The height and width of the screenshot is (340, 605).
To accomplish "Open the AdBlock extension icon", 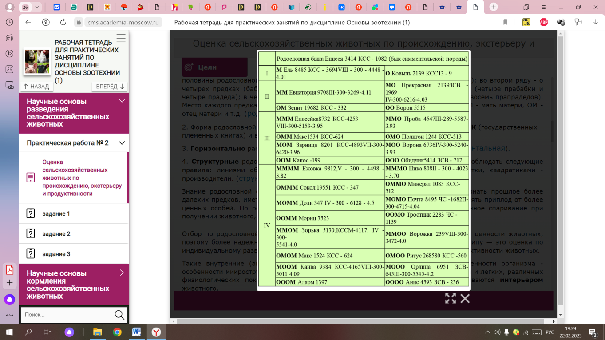I will coord(543,22).
